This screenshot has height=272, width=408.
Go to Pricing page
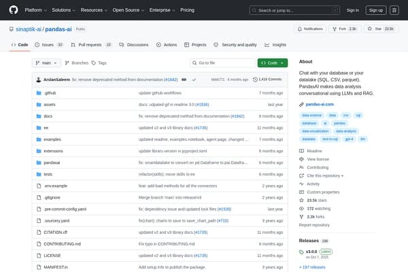(x=188, y=10)
